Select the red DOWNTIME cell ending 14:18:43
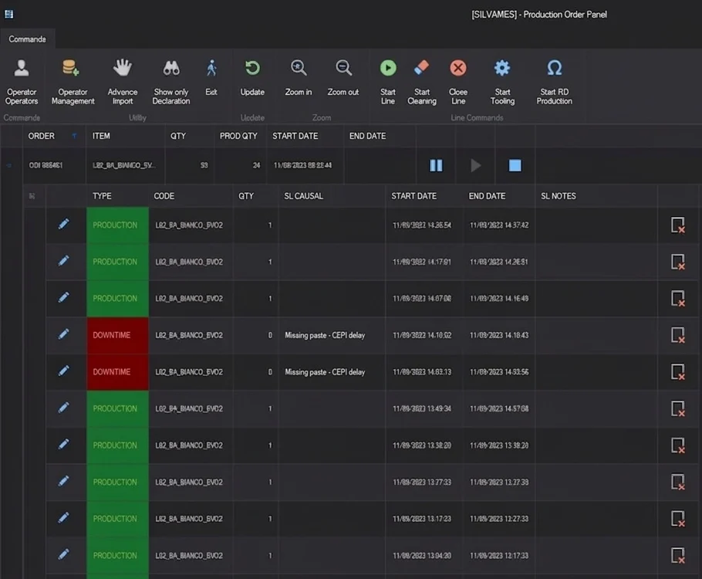The width and height of the screenshot is (702, 579). point(117,335)
